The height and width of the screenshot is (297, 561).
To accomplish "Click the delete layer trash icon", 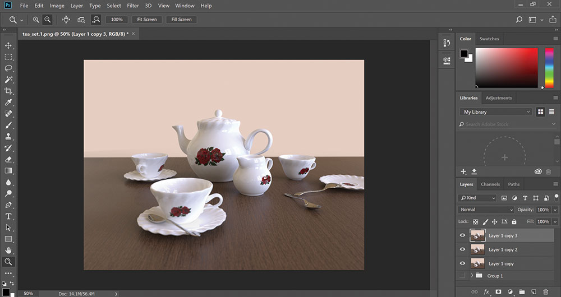I will 546,291.
